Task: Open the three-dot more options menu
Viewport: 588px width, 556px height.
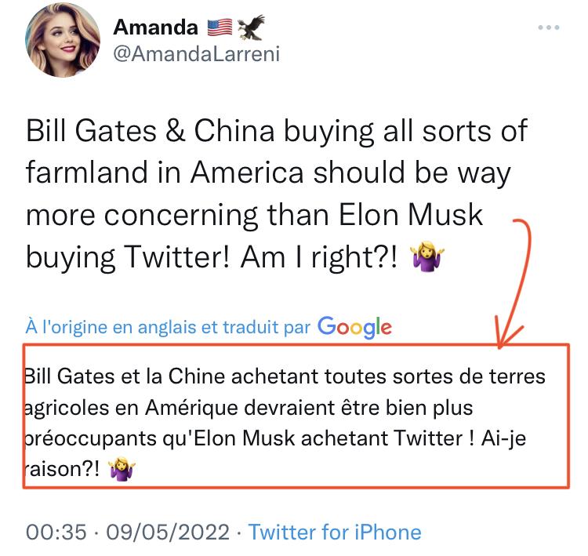Action: point(549,28)
